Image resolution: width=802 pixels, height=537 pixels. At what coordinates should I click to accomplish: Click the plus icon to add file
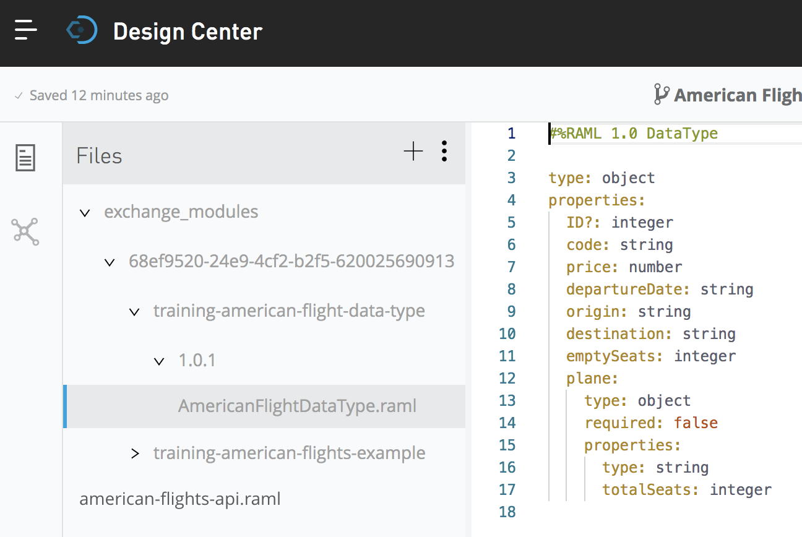[413, 151]
